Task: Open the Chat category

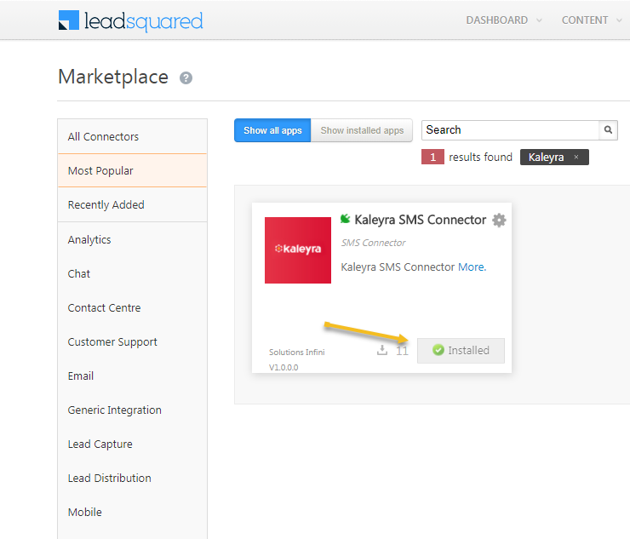Action: 132,273
